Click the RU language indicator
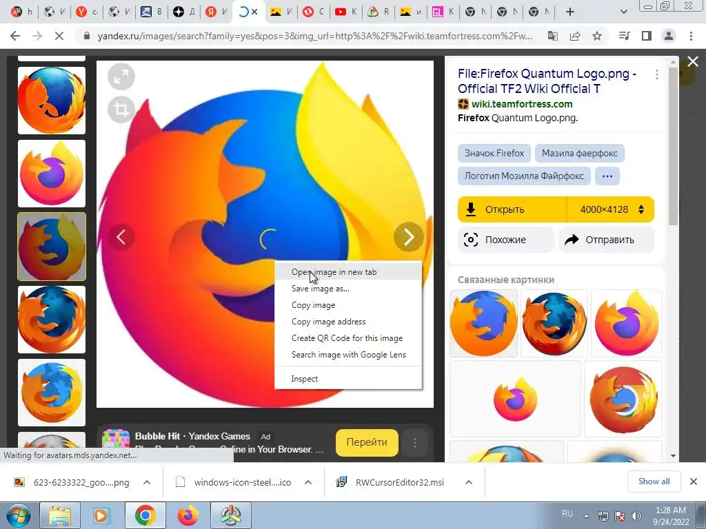The height and width of the screenshot is (529, 706). point(567,514)
